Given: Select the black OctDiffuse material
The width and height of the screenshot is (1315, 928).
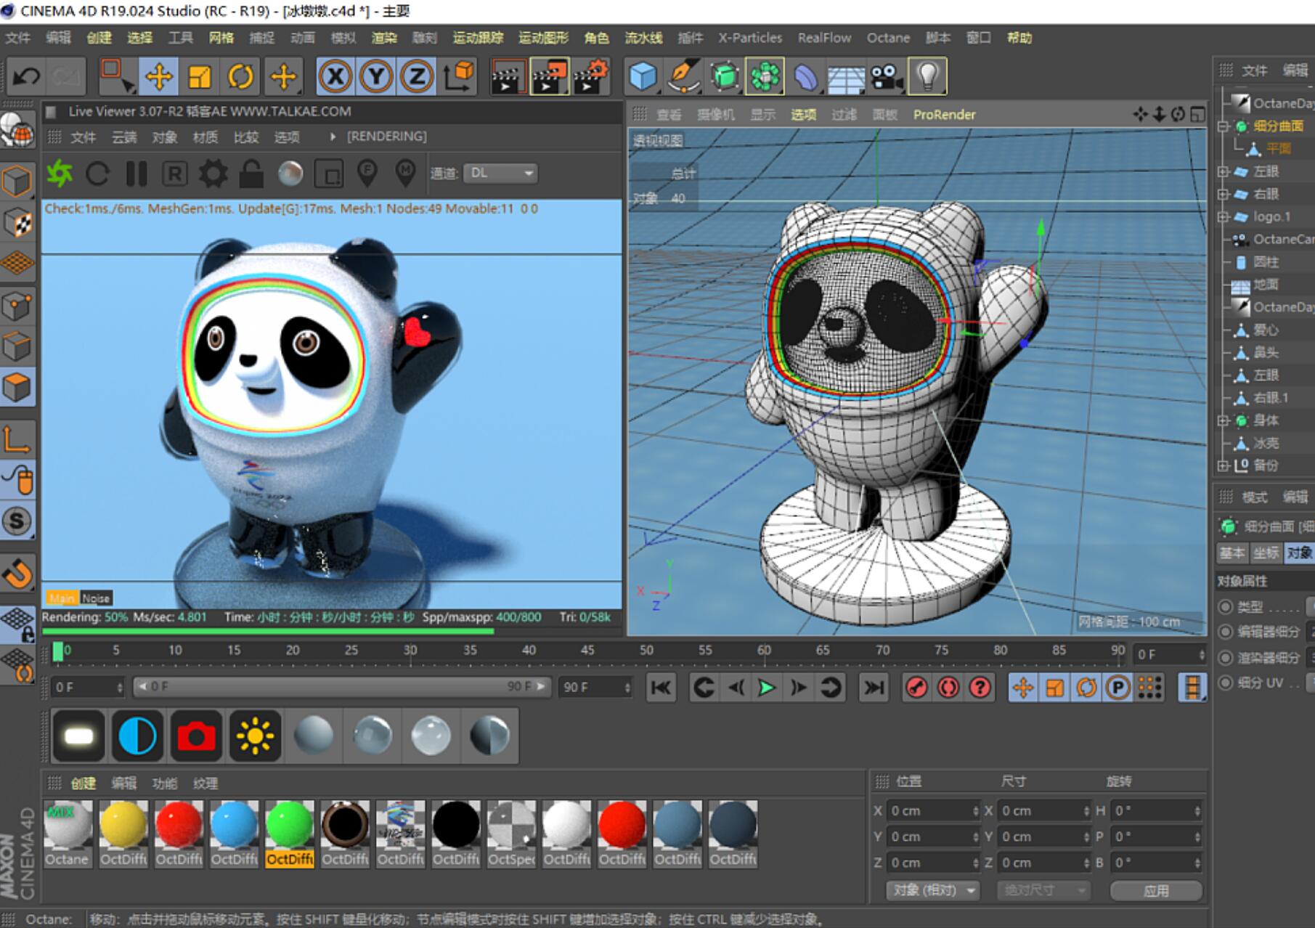Looking at the screenshot, I should [x=456, y=833].
